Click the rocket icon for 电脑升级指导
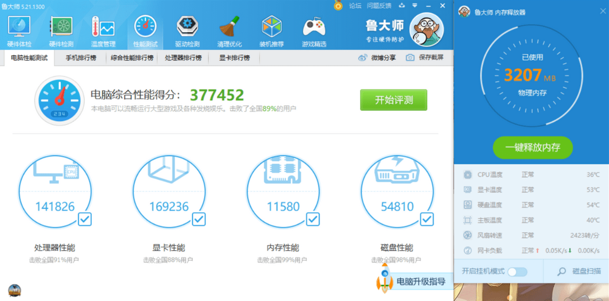 click(x=385, y=278)
